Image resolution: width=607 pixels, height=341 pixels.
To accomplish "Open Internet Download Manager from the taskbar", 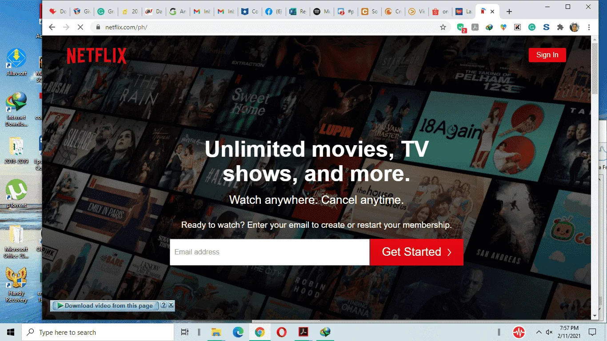I will (x=326, y=332).
